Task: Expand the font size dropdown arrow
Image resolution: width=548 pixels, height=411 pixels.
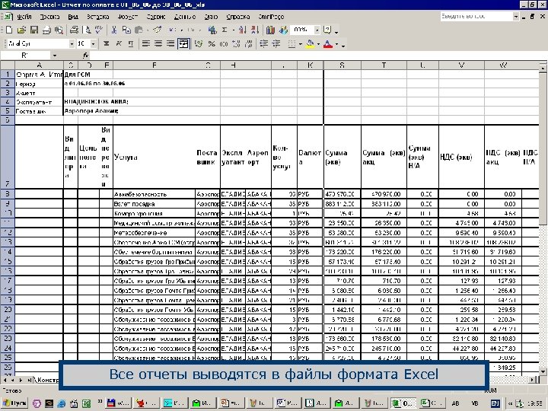Action: (x=94, y=43)
